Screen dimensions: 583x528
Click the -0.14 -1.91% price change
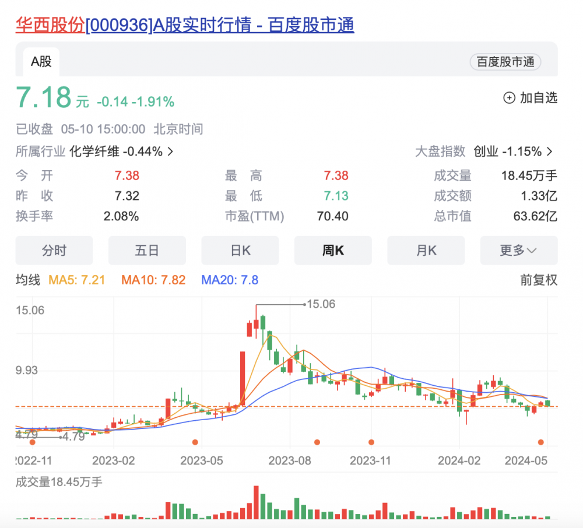[135, 102]
